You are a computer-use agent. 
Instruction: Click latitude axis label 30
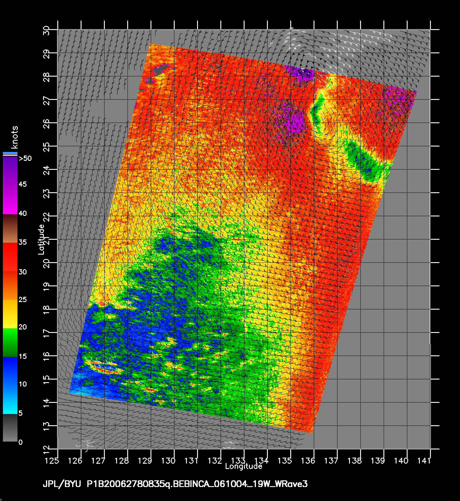pos(47,30)
